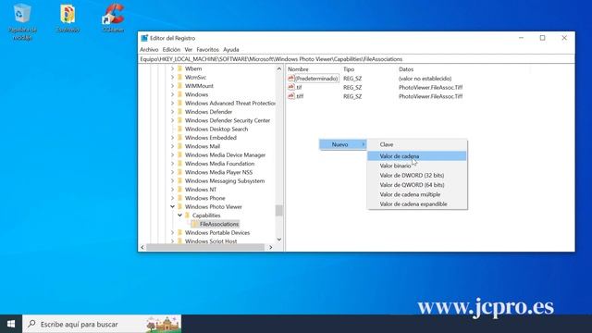Click the Windows Embedded folder icon
Viewport: 592px width, 333px height.
pos(180,138)
